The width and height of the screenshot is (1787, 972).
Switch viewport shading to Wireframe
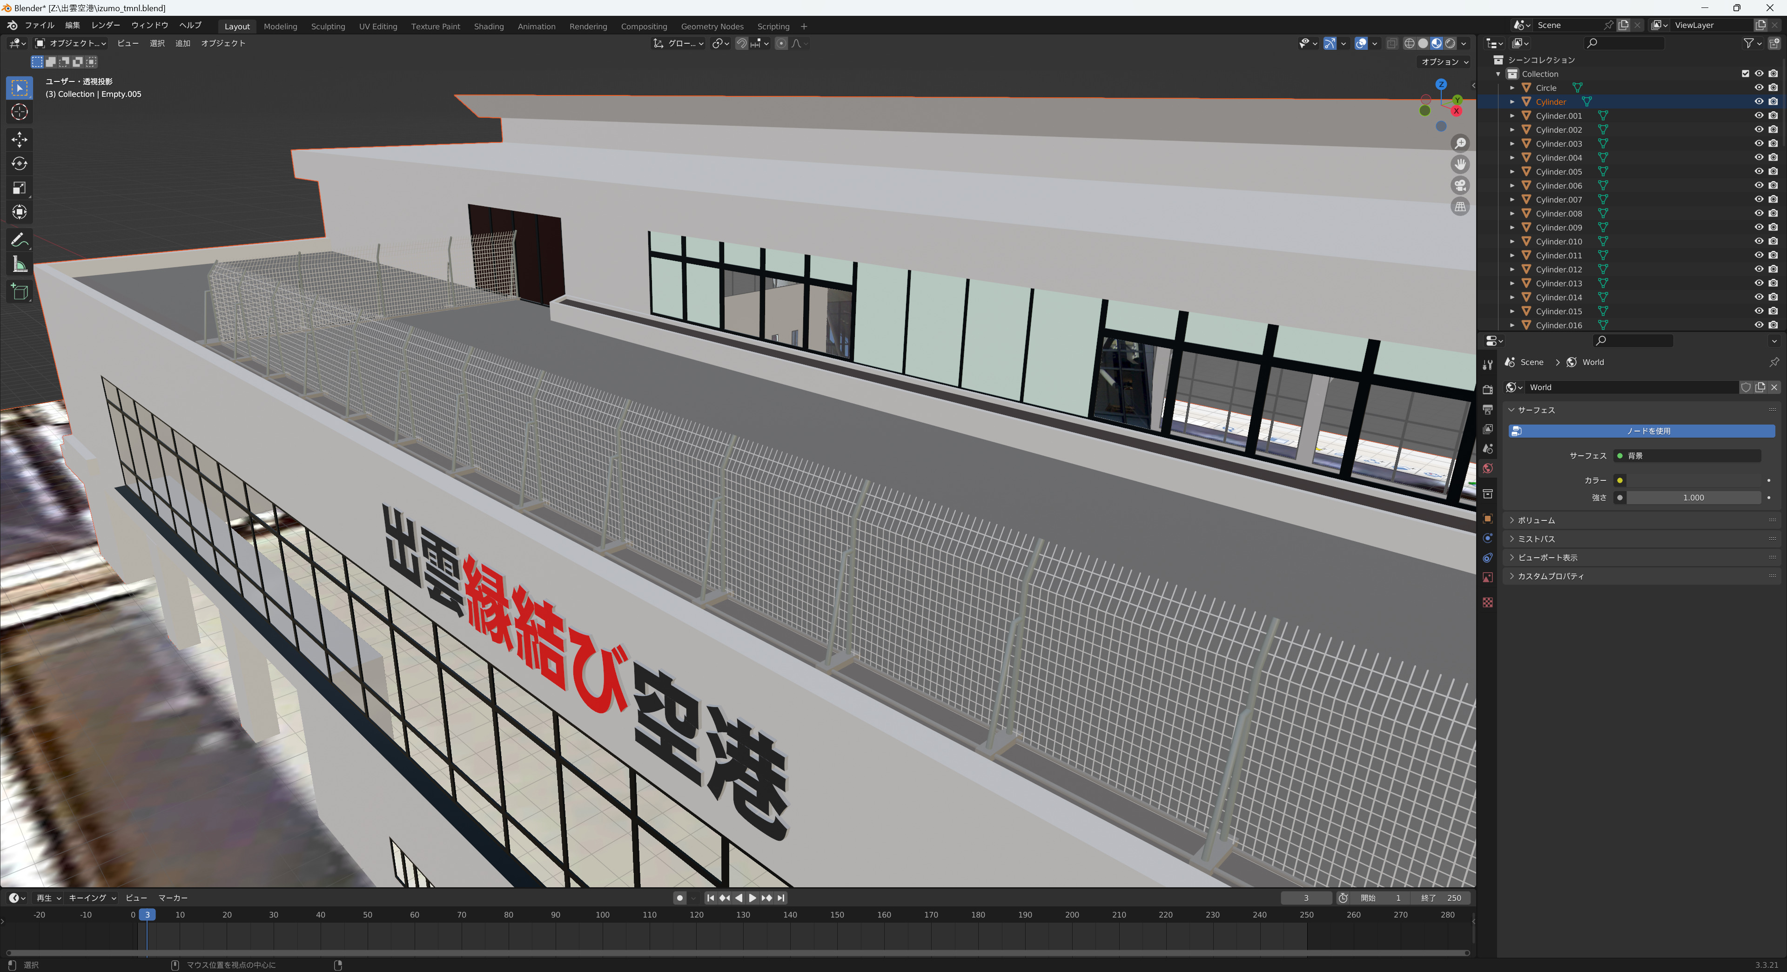(1409, 43)
